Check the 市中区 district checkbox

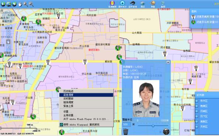197,101
